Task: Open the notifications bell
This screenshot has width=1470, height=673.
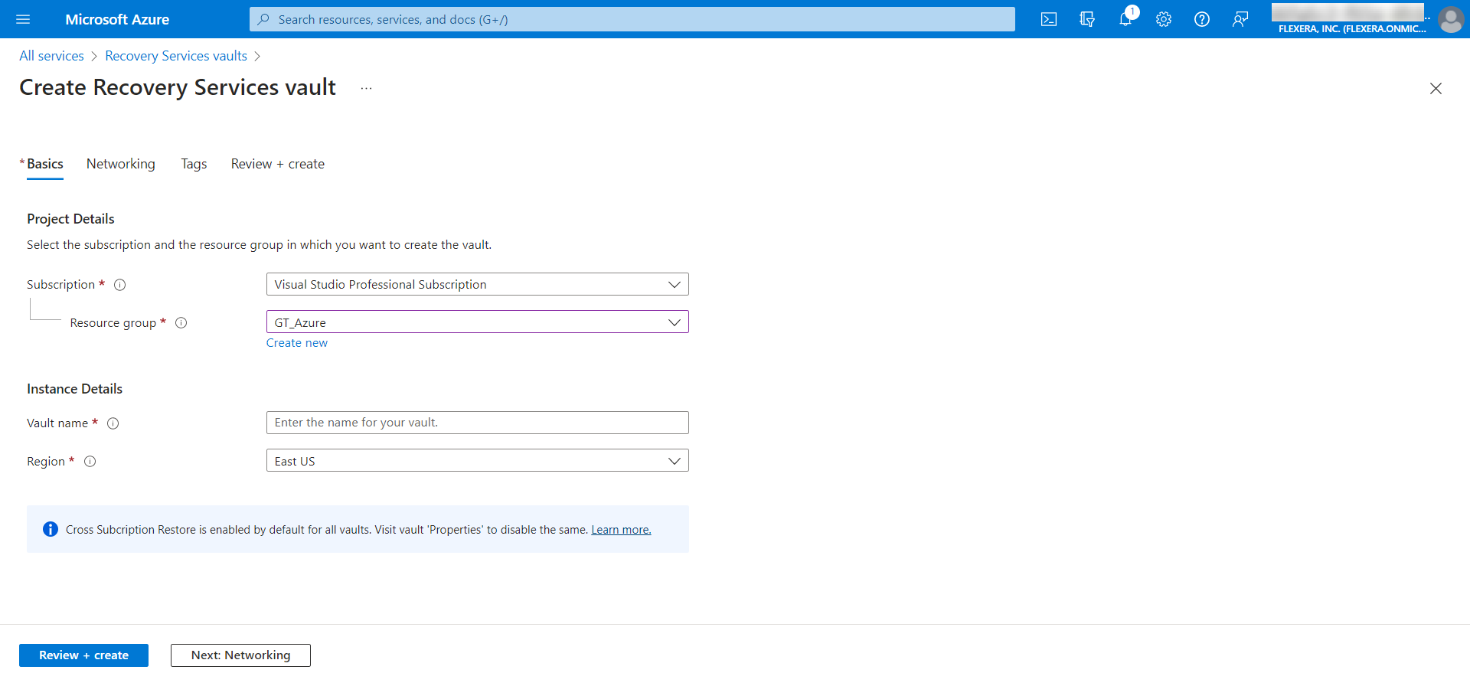Action: pos(1125,19)
